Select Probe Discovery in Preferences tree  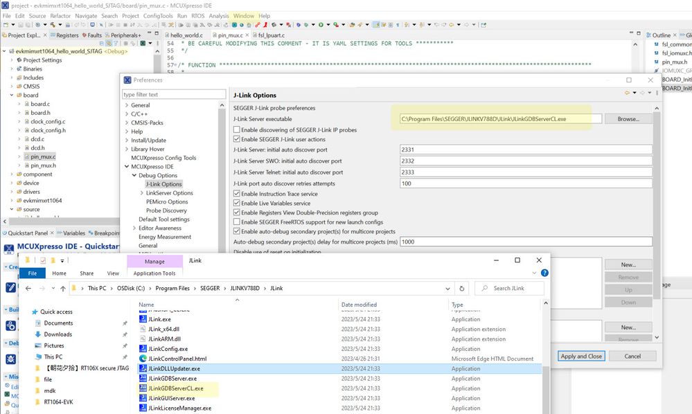pyautogui.click(x=166, y=210)
